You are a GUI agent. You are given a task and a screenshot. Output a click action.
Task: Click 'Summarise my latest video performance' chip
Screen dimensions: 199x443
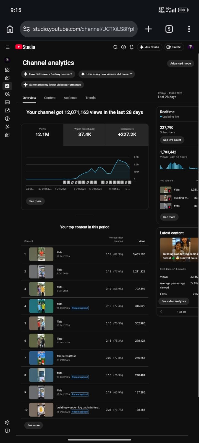(x=52, y=85)
